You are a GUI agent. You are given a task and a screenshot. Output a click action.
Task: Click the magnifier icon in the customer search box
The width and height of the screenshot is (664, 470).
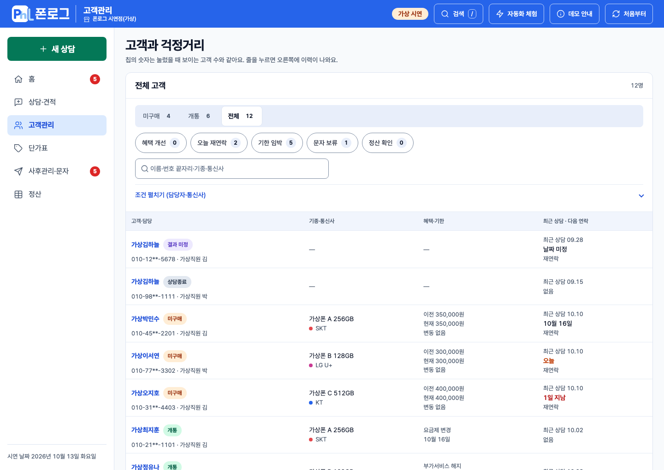click(145, 169)
